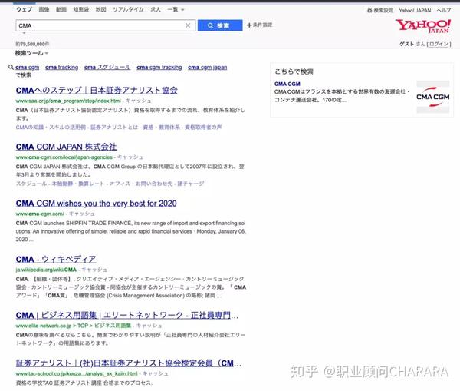Click the こちらで検索 heading

point(294,71)
